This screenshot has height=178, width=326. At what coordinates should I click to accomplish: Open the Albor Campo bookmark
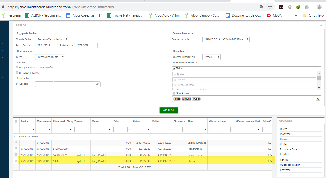coord(202,15)
